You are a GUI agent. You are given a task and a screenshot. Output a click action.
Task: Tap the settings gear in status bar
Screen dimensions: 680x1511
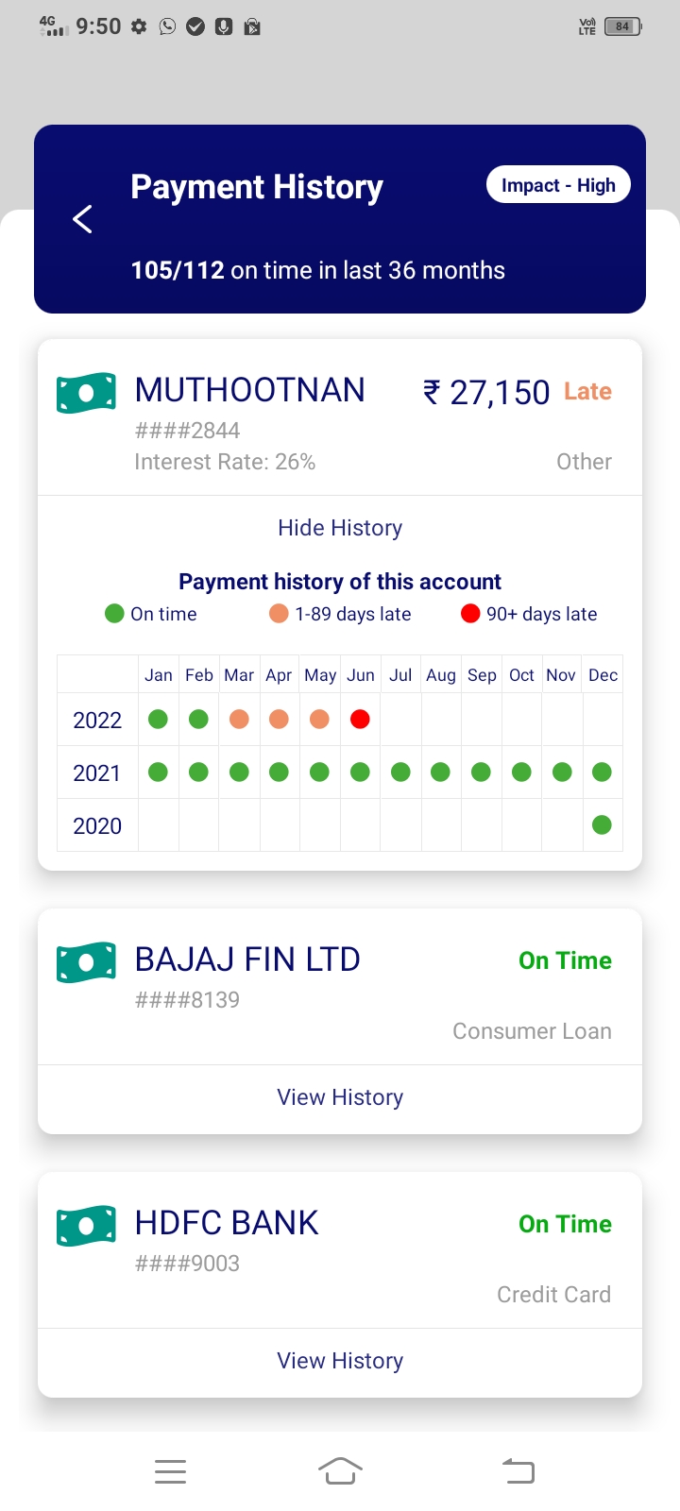click(x=139, y=26)
